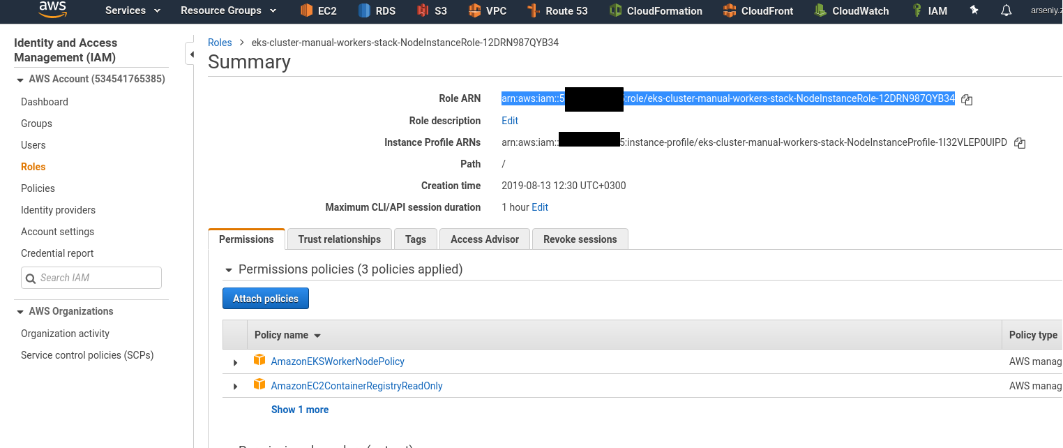Click the AmazonEC2ContainerRegistryReadOnly box icon
This screenshot has height=448, width=1063.
(x=259, y=384)
